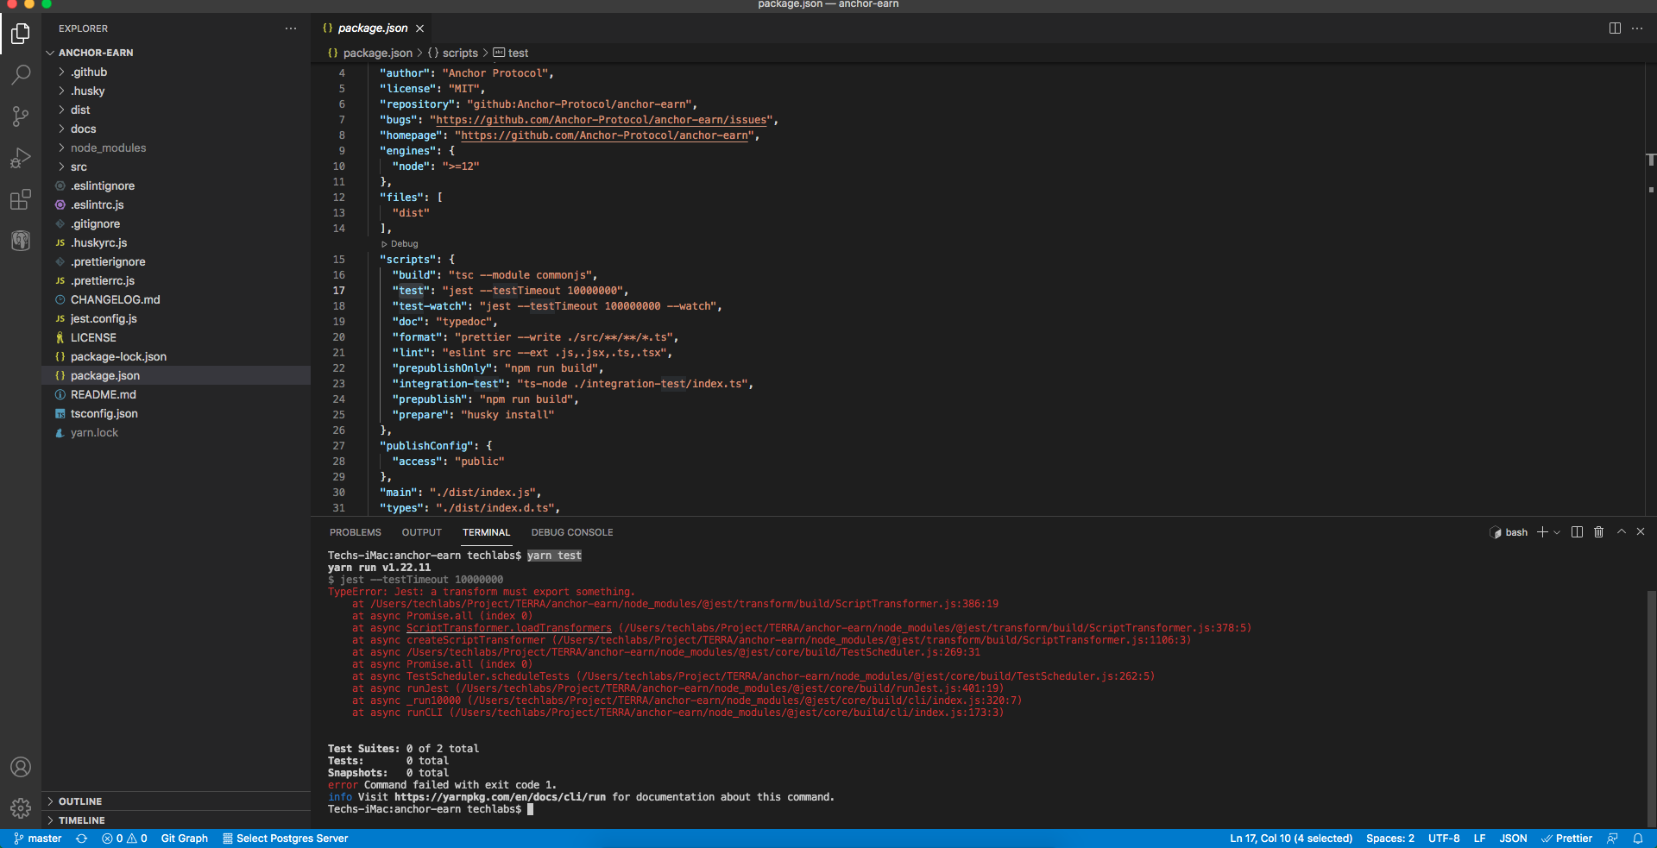1657x848 pixels.
Task: Open the .huskyrc.js file
Action: tap(176, 242)
